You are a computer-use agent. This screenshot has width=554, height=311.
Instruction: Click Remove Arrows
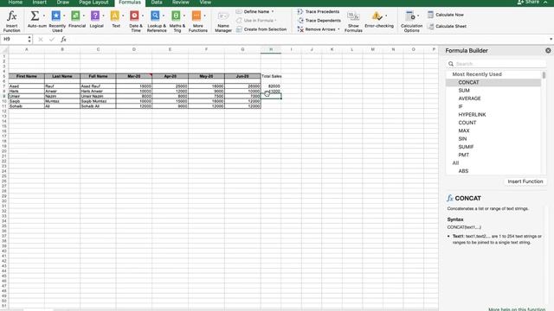click(x=320, y=29)
